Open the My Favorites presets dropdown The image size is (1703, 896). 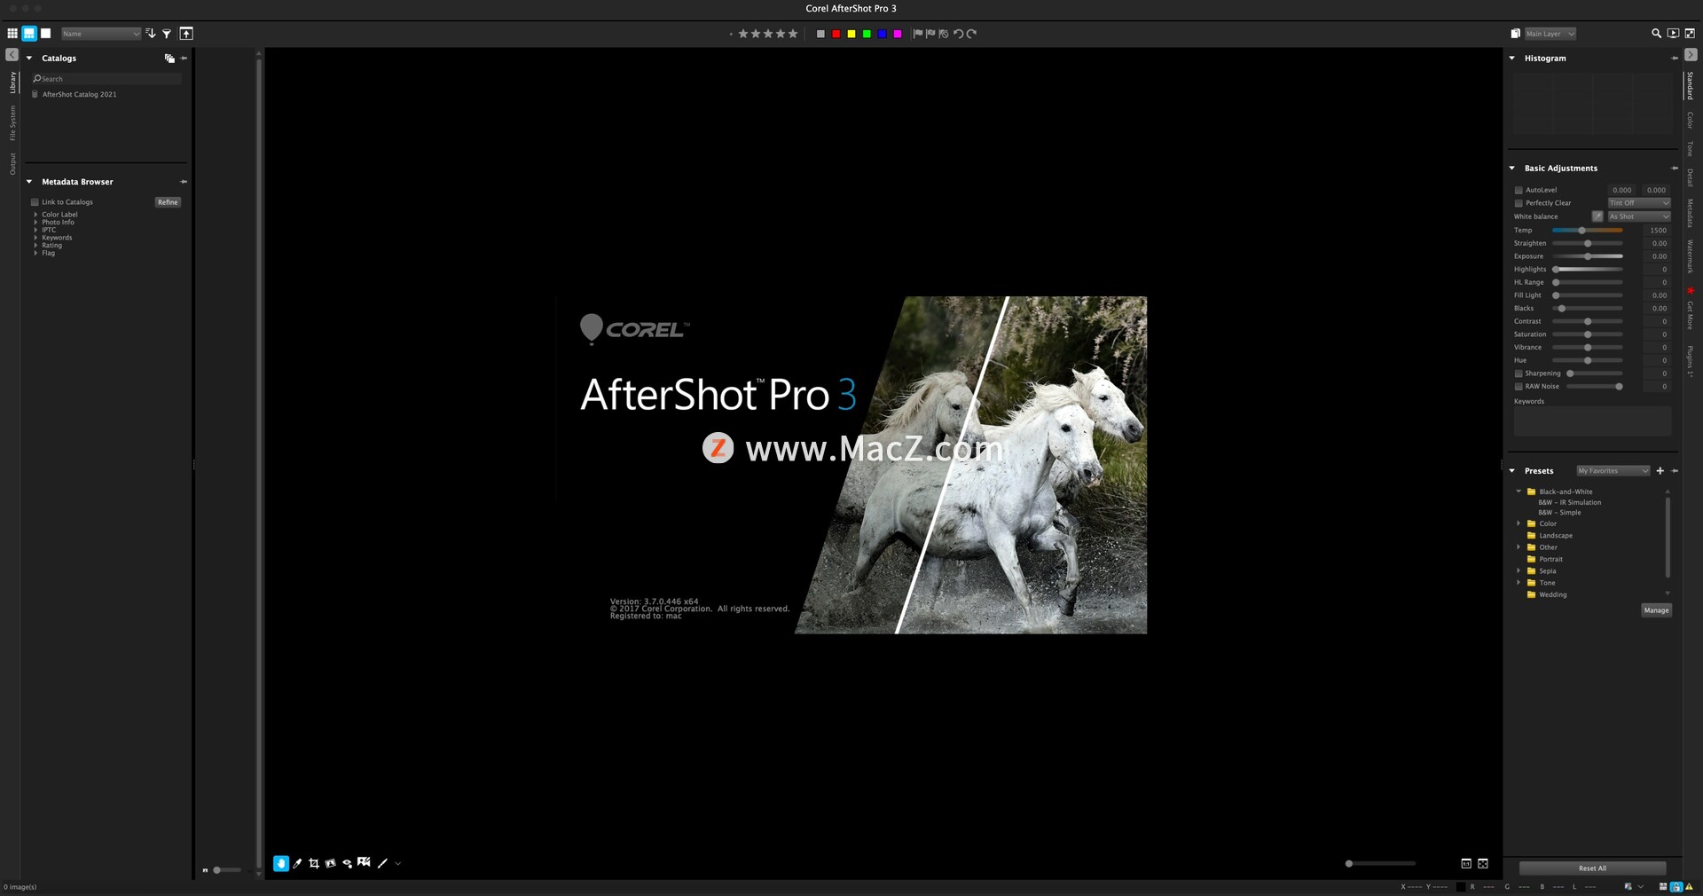[1613, 471]
